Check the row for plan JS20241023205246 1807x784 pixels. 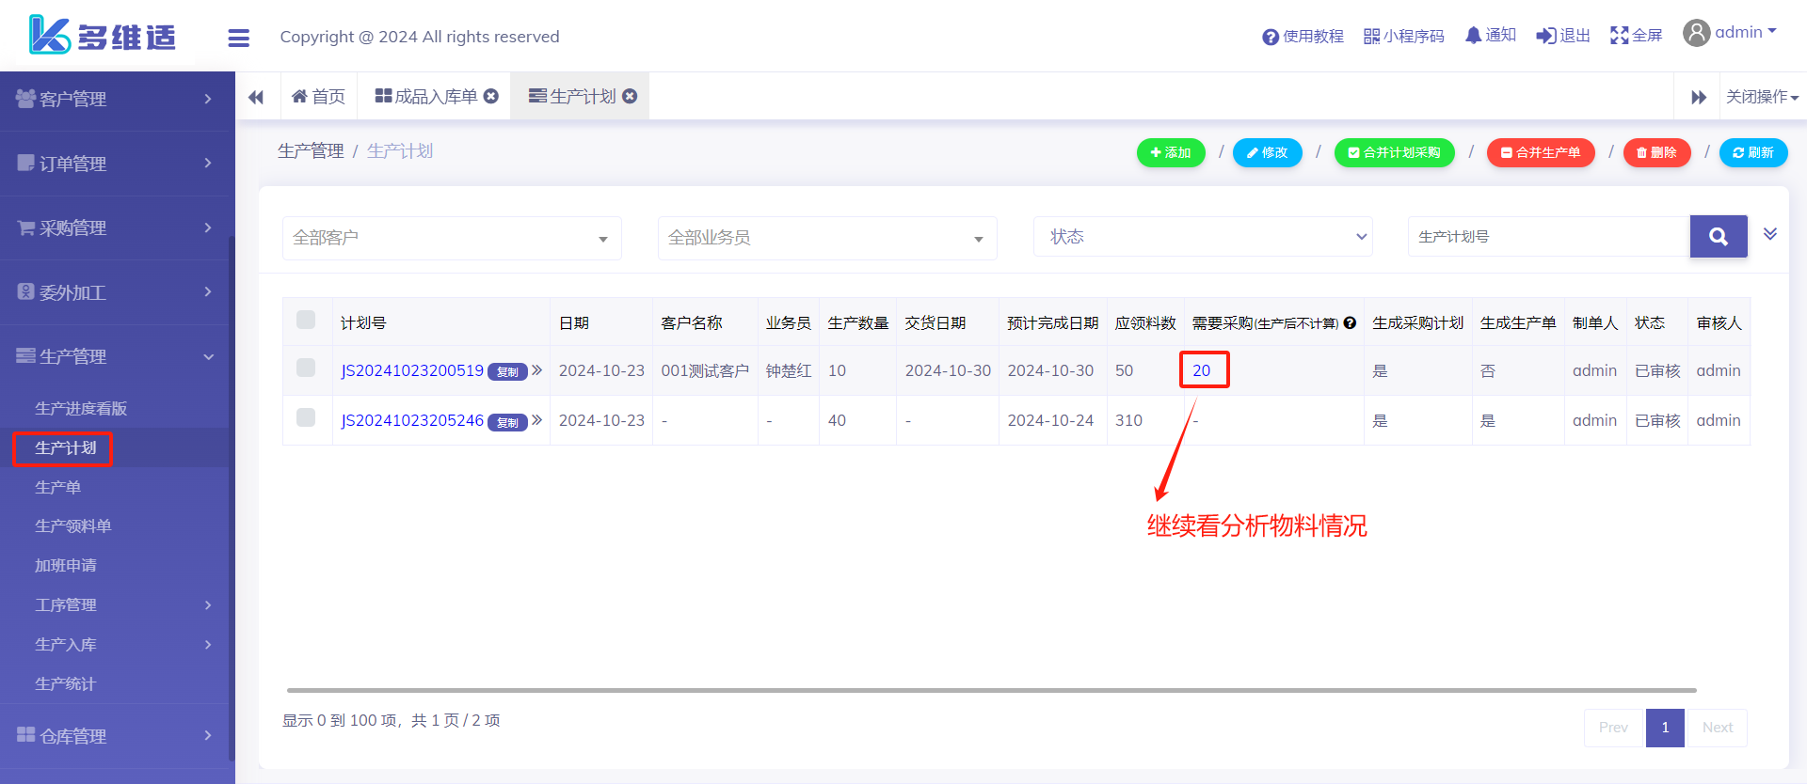[x=306, y=417]
